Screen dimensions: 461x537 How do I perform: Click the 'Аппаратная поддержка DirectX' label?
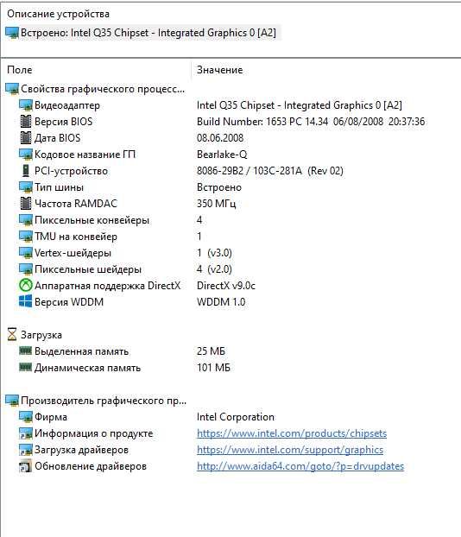coord(107,286)
